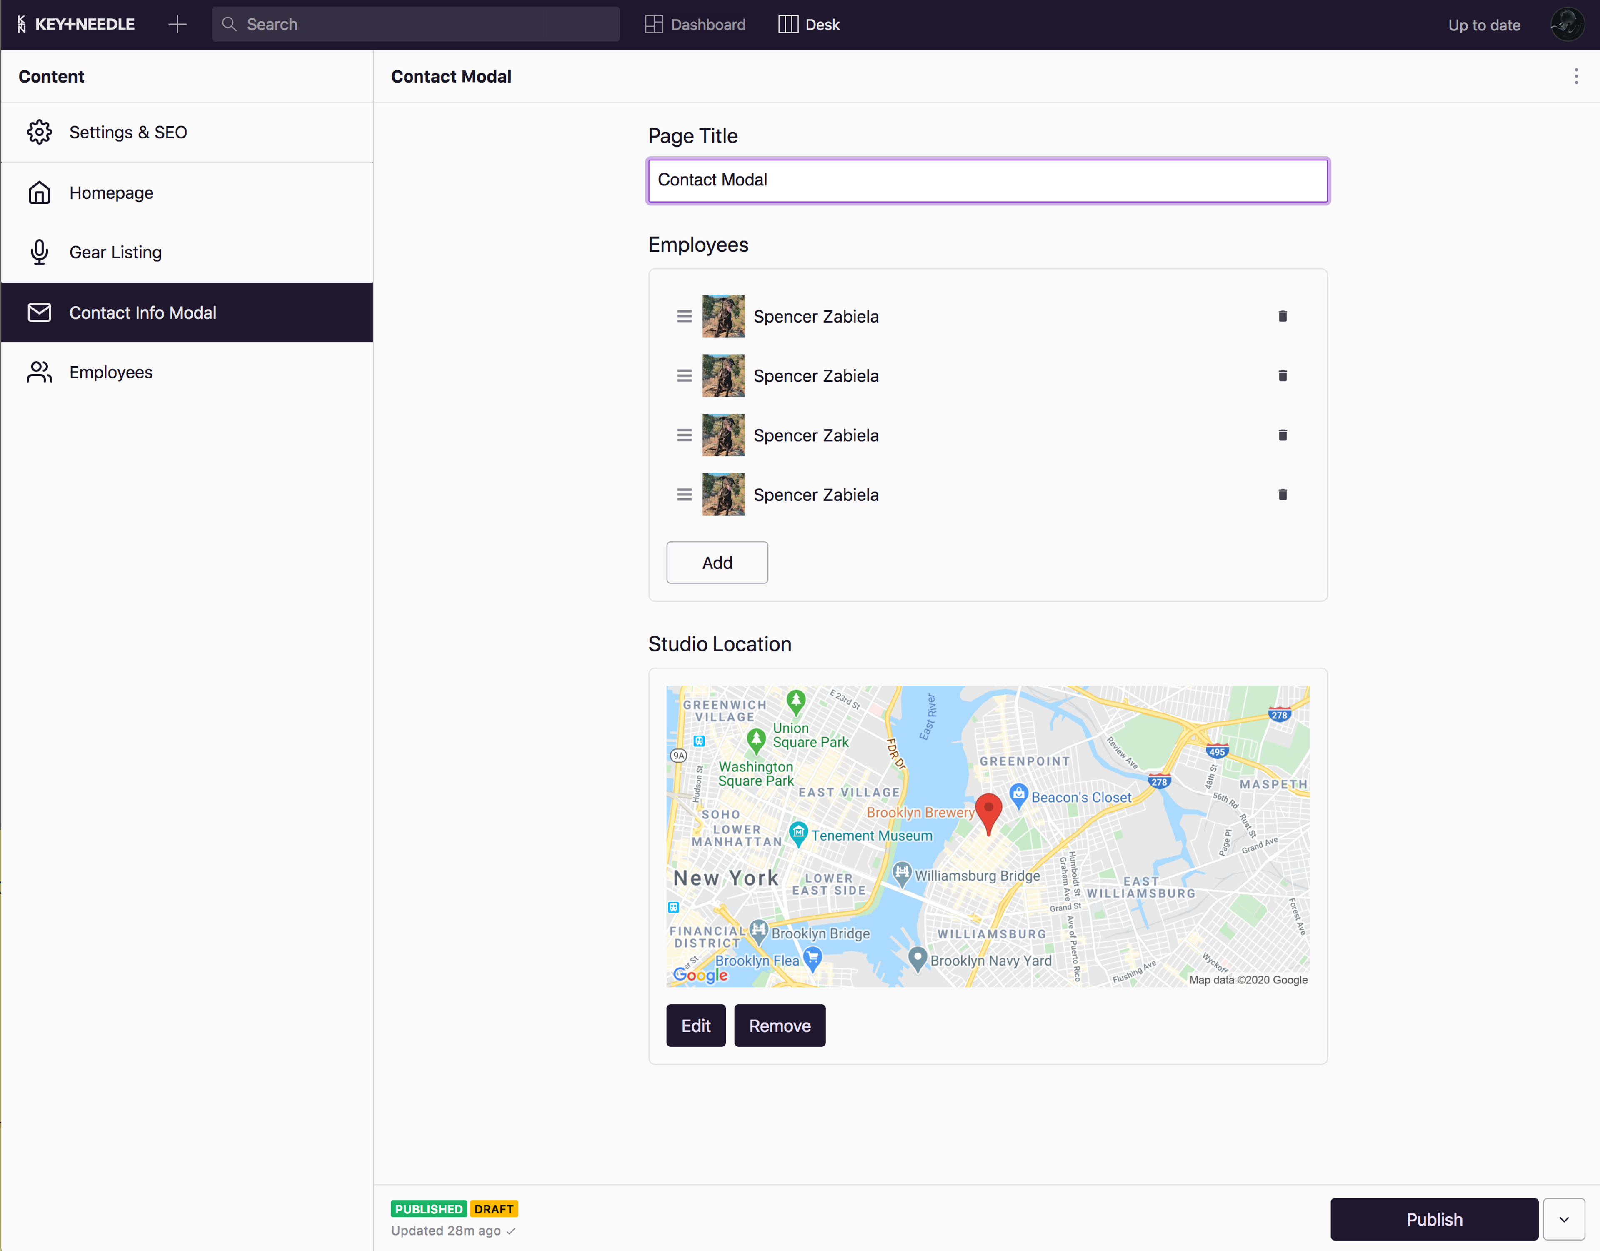Edit the Studio Location

(695, 1025)
